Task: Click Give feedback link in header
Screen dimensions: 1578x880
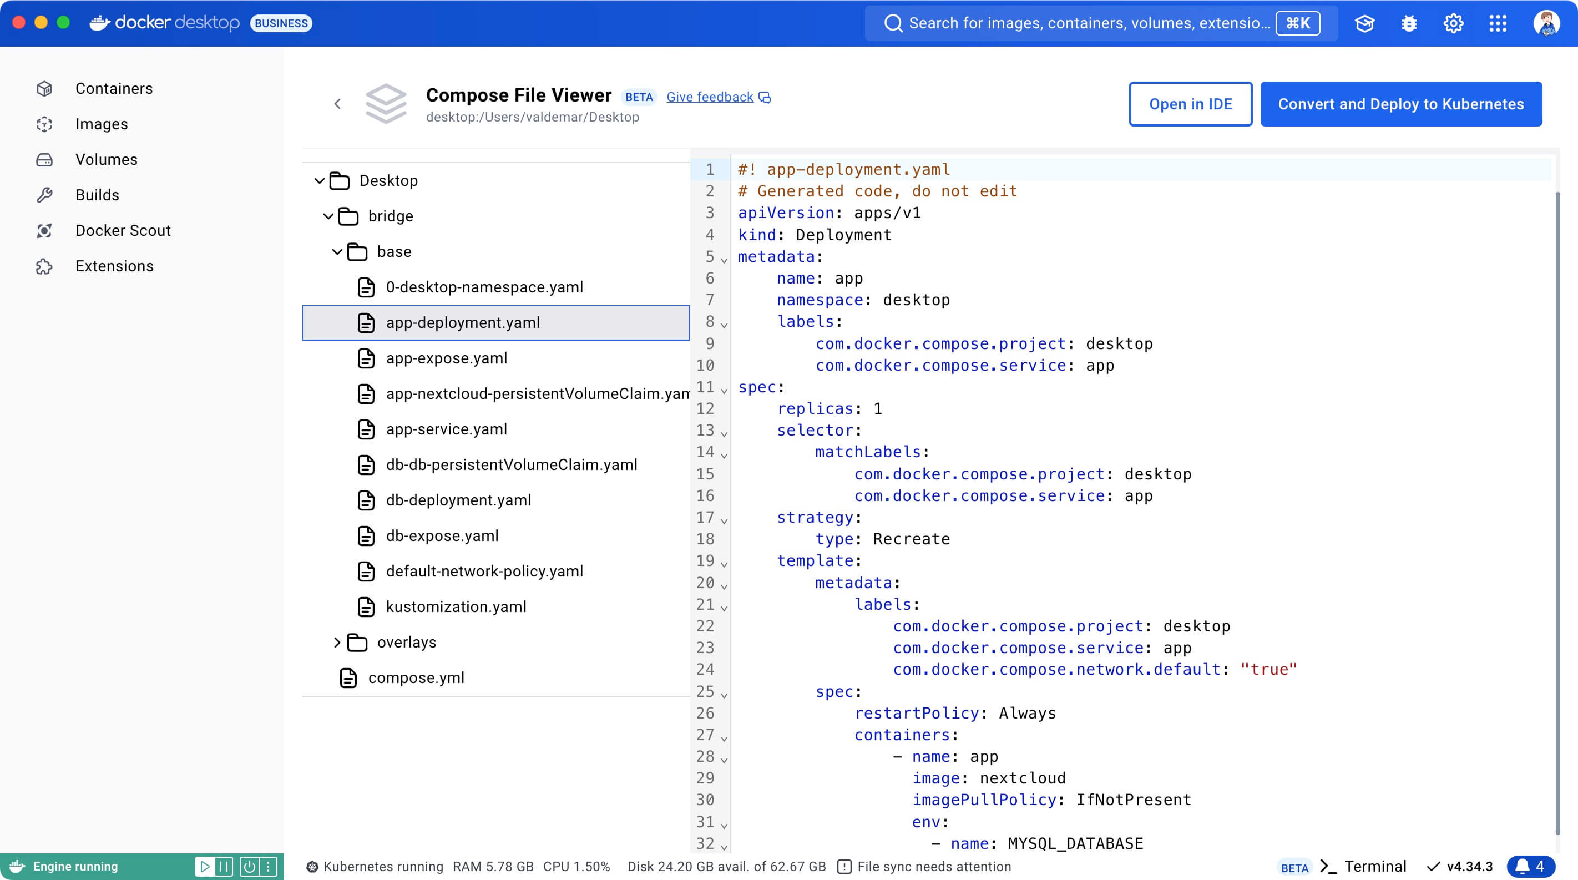Action: [710, 95]
